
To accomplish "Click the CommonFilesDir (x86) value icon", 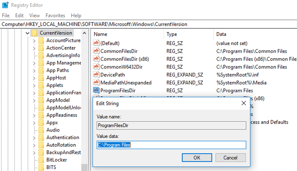I will click(x=96, y=59).
